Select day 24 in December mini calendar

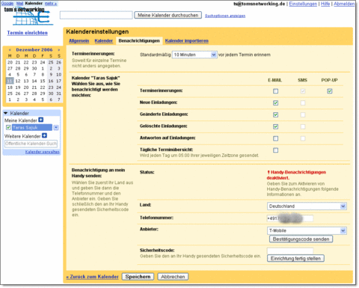coord(58,88)
